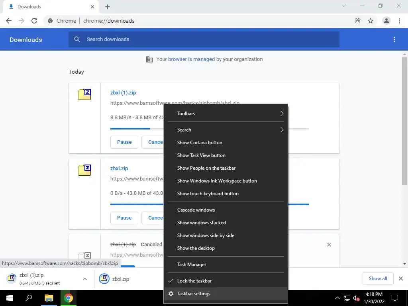
Task: Share this page icon in address bar
Action: tap(357, 21)
